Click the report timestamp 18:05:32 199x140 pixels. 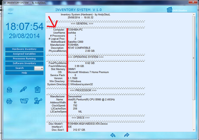point(89,18)
